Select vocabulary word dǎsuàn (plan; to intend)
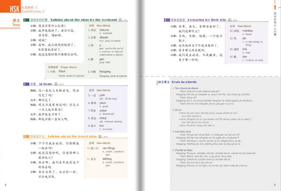This screenshot has width=281, height=191. click(104, 37)
